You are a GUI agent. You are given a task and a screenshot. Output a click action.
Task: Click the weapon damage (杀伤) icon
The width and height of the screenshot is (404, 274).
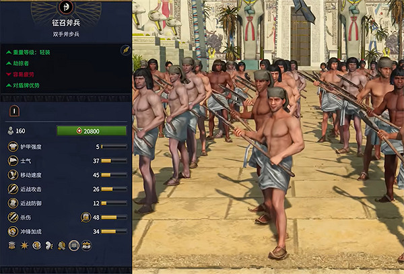click(13, 217)
